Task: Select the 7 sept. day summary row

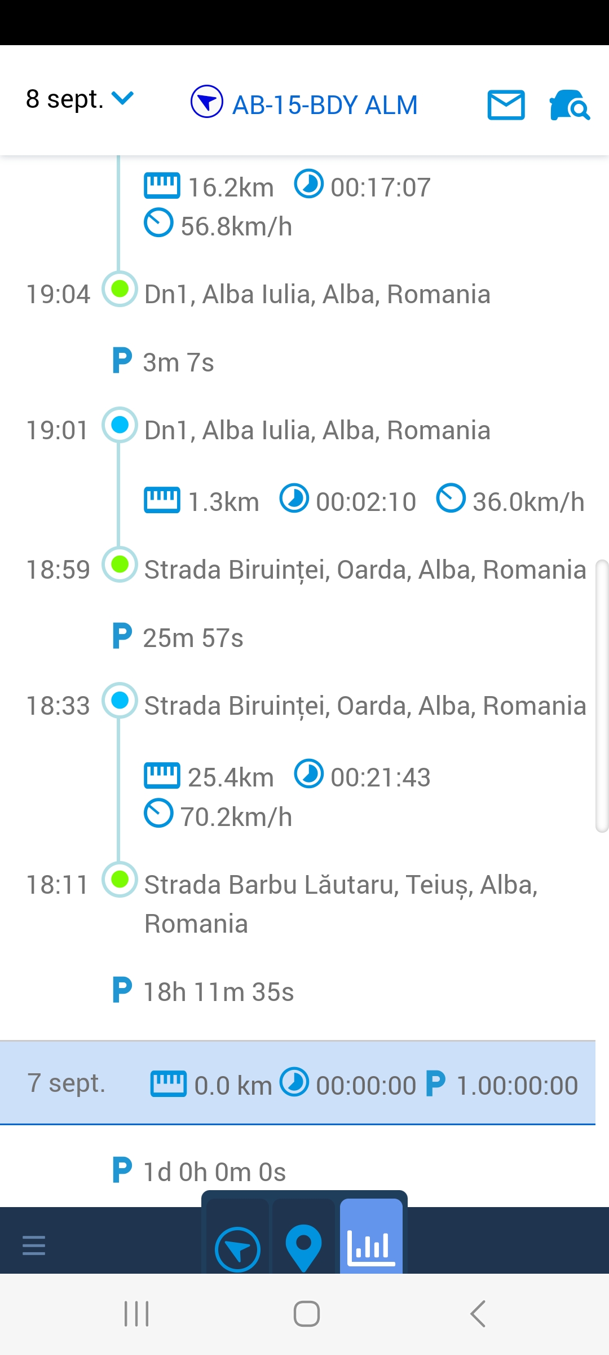Action: tap(298, 1083)
